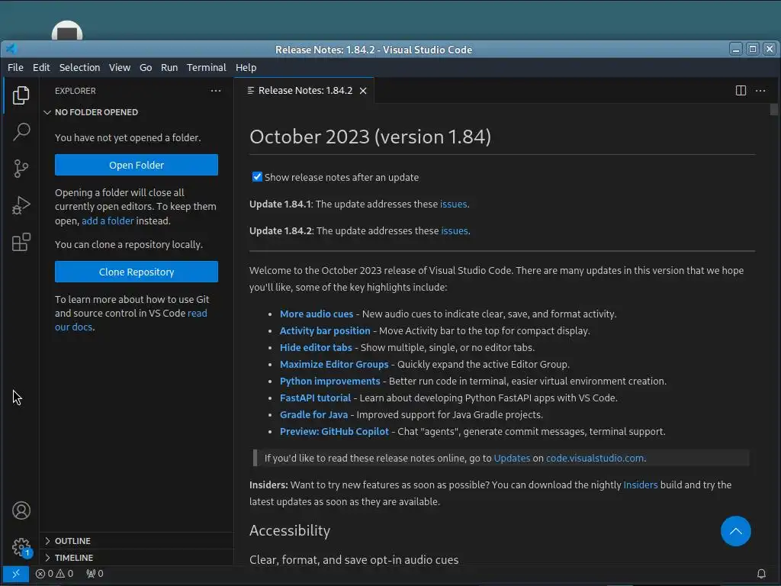
Task: Open the Maximize Editor Groups link
Action: click(334, 364)
